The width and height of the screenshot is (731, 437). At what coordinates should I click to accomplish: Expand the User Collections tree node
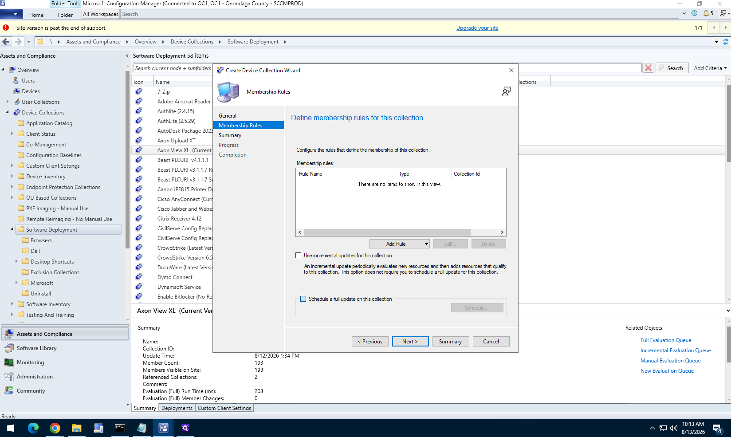pos(8,102)
